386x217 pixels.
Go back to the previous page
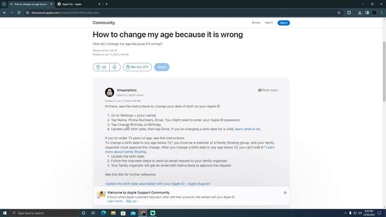(x=4, y=13)
